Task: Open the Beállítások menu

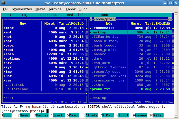Action: pyautogui.click(x=78, y=15)
